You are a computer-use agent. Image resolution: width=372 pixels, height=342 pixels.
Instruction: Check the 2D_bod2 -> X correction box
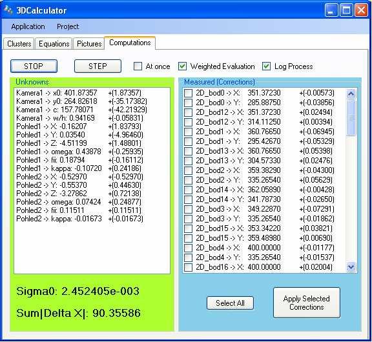[188, 170]
